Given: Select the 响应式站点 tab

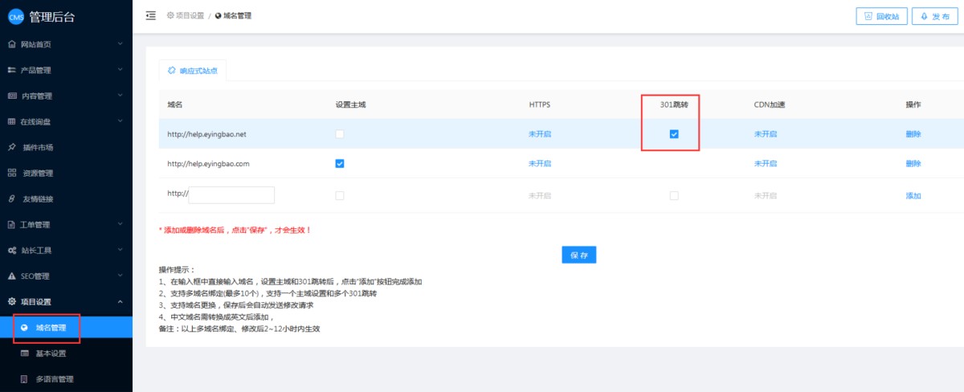Looking at the screenshot, I should (192, 71).
